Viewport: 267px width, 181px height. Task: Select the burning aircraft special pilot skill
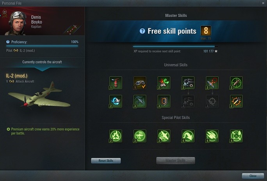(x=116, y=136)
